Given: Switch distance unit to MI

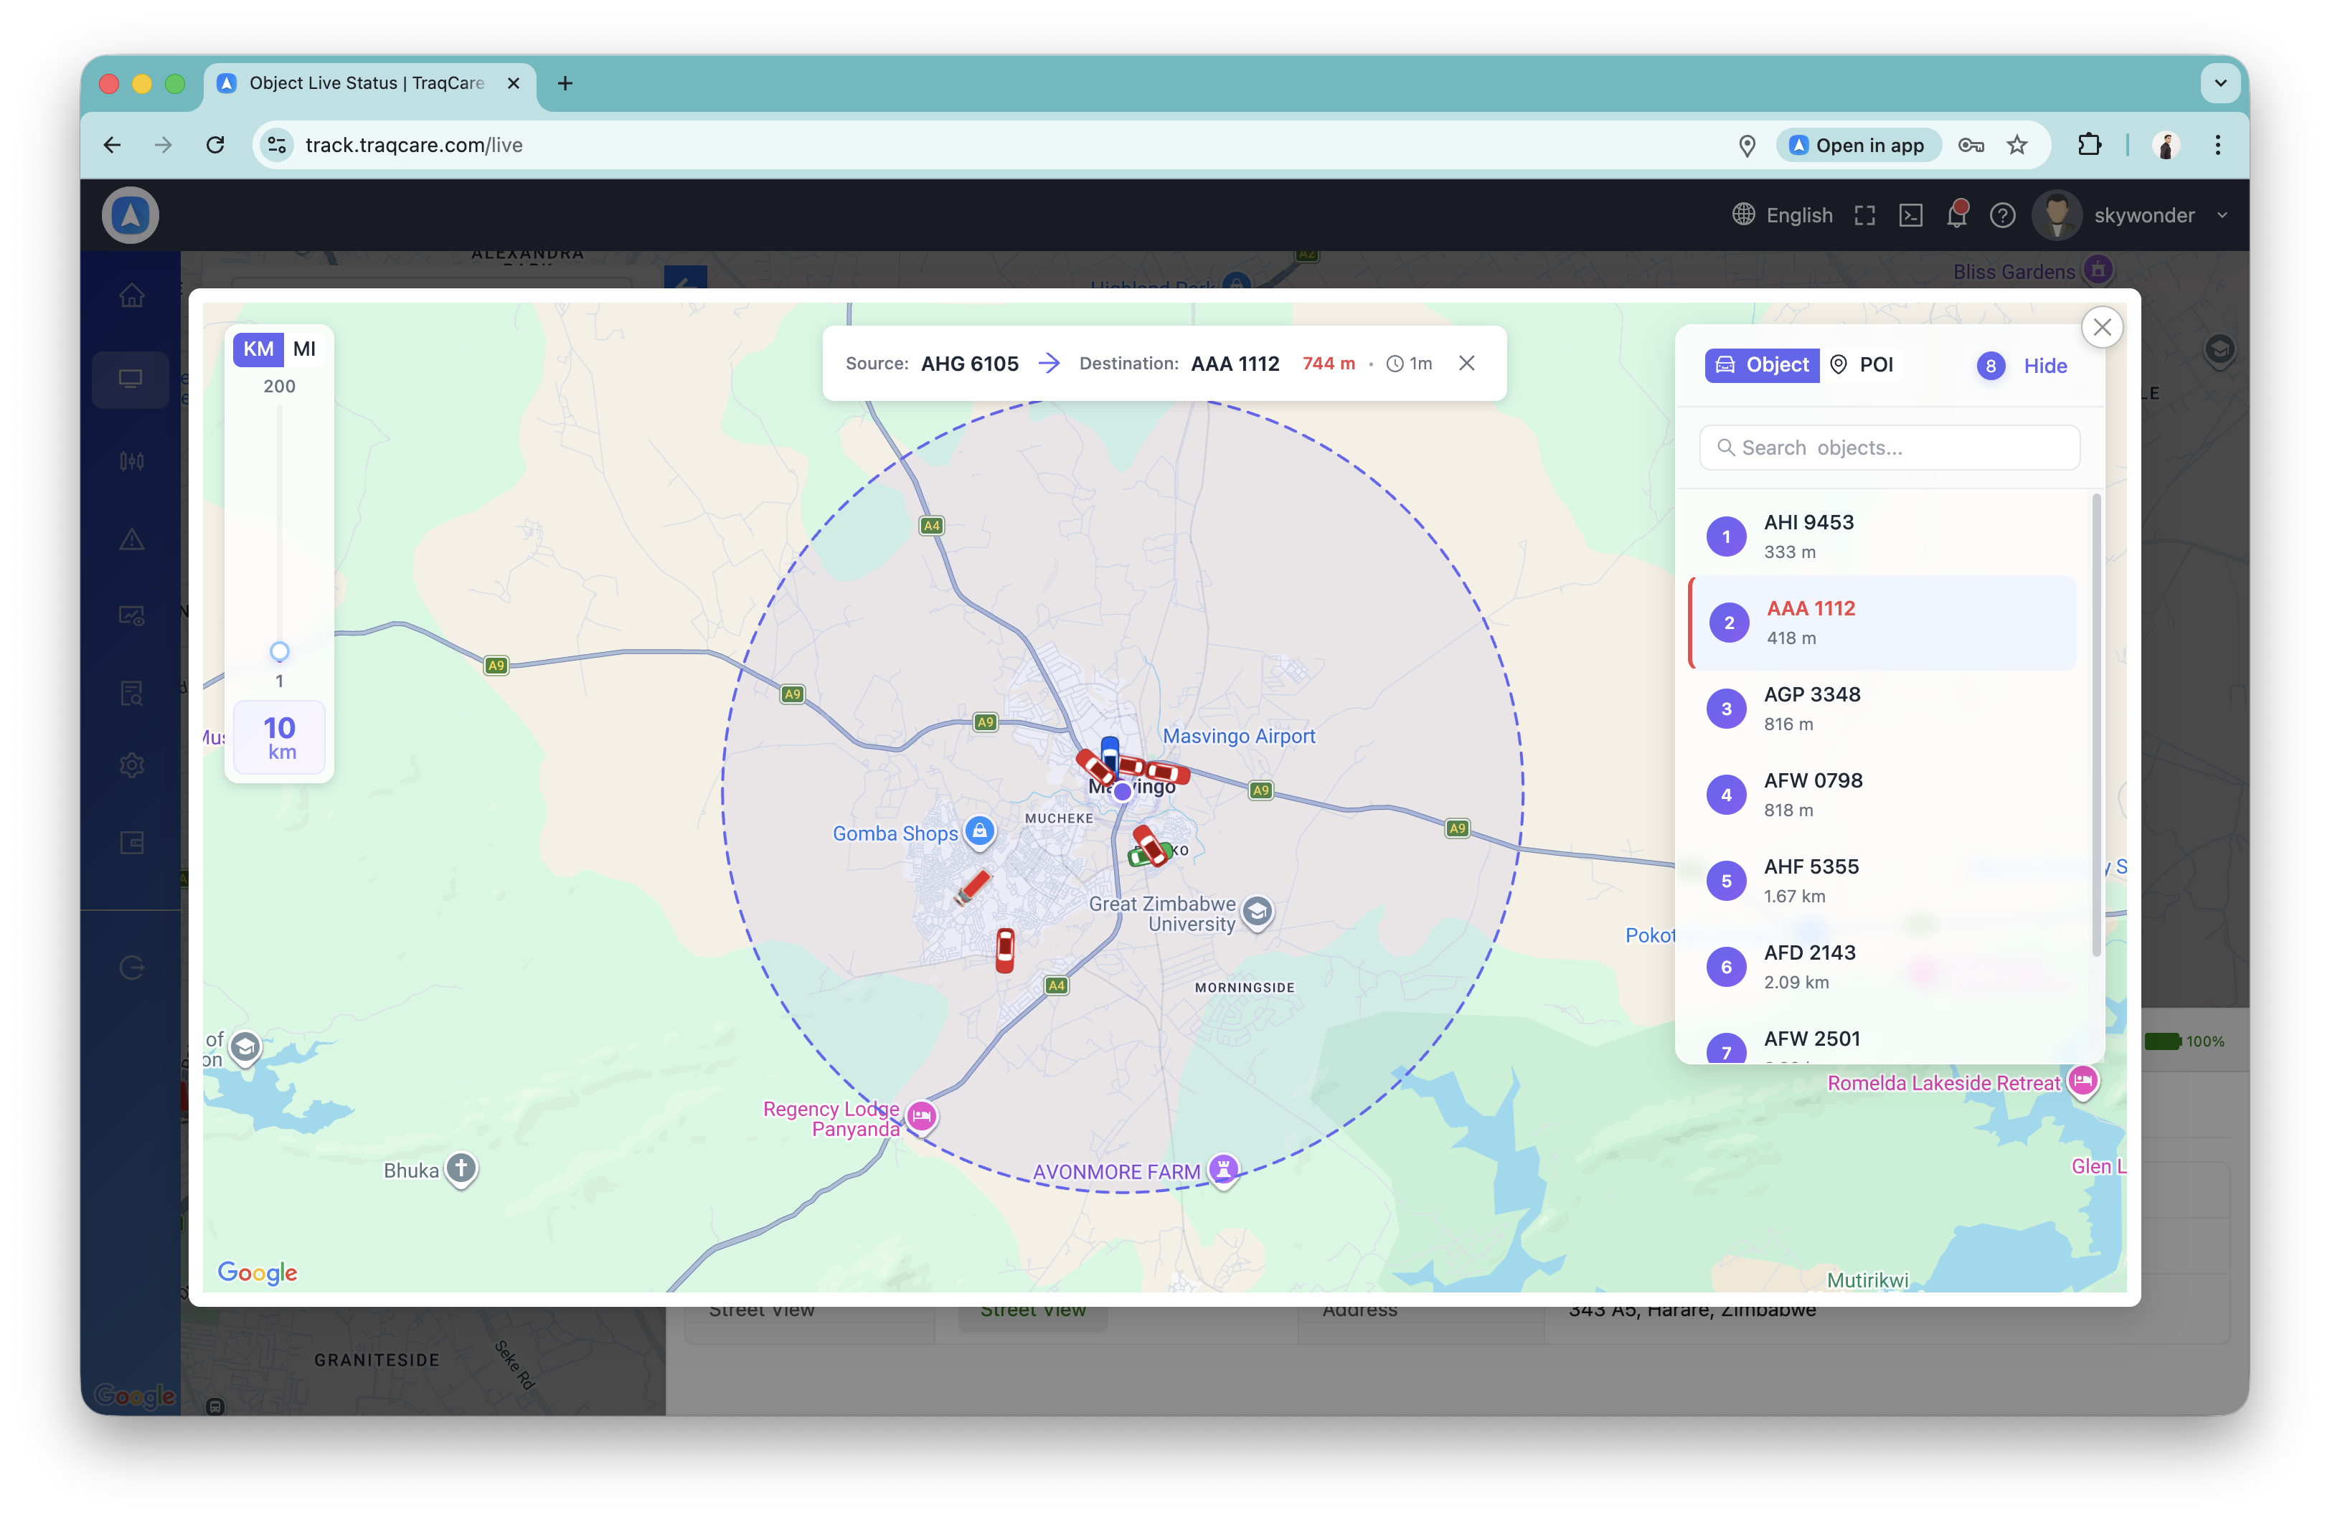Looking at the screenshot, I should (304, 349).
